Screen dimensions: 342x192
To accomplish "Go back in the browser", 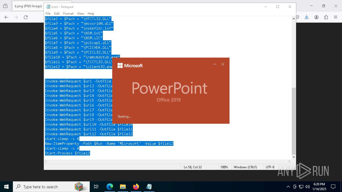I will (6, 17).
